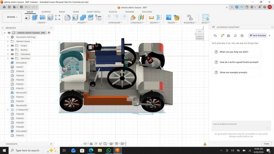Toggle visibility of the Origin folder
Image resolution: width=274 pixels, height=154 pixels.
(x=12, y=46)
